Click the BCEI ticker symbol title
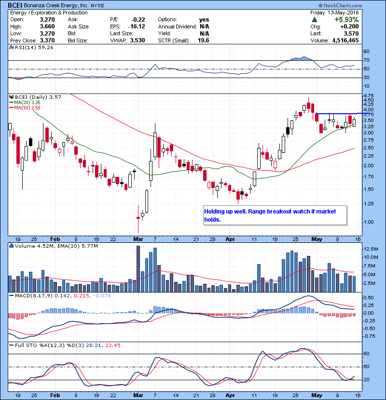Viewport: 386px width, 400px height. (x=15, y=5)
